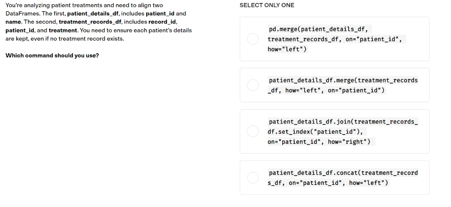Click '_df, how="left", on="patient_id")' line
This screenshot has width=451, height=207.
(x=326, y=90)
